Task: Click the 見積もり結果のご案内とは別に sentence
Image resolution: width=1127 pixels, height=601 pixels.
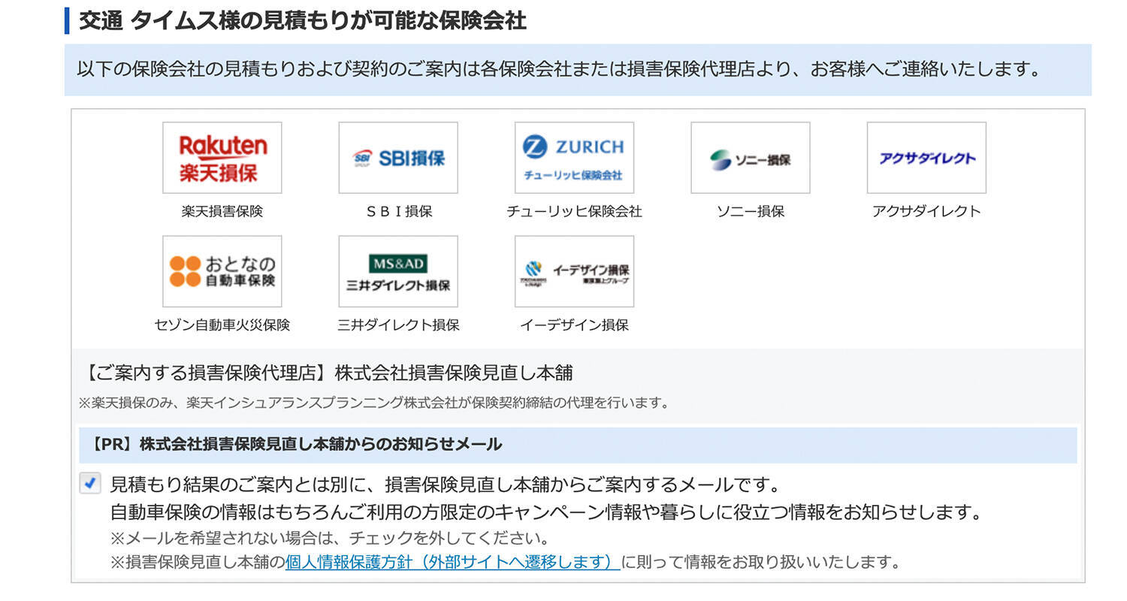Action: tap(446, 483)
